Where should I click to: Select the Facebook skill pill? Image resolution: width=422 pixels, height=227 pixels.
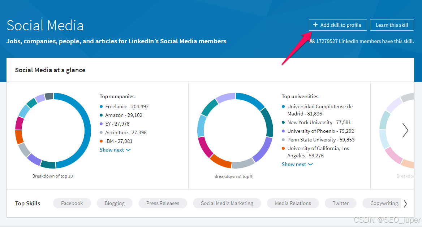(72, 203)
